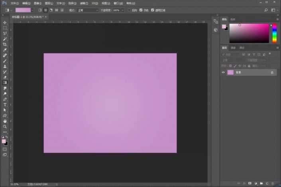Open the gradient preset picker arrow
This screenshot has height=187, width=281.
point(33,10)
